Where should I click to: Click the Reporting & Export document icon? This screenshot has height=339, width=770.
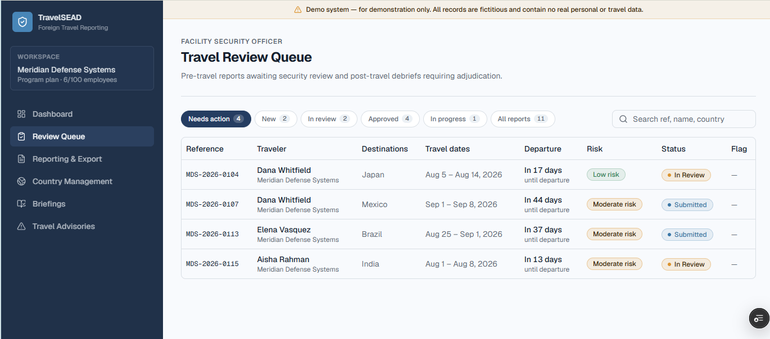coord(21,159)
